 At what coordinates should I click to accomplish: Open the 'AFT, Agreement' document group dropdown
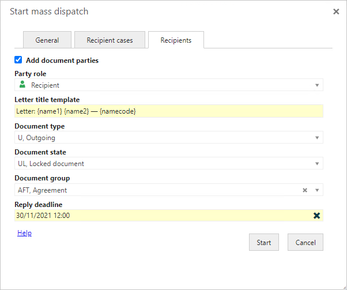click(156, 190)
